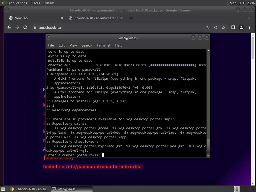The height and width of the screenshot is (192, 256).
Task: Click the clock showing Mon Jul 31
Action: 242,3
